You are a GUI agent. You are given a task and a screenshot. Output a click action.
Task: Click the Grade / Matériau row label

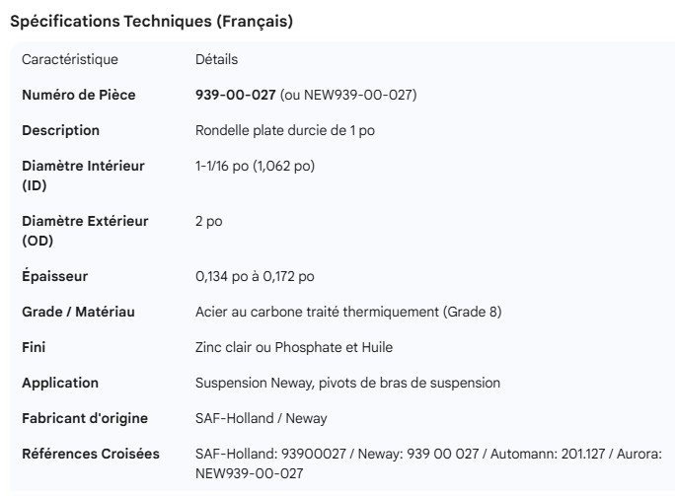78,312
